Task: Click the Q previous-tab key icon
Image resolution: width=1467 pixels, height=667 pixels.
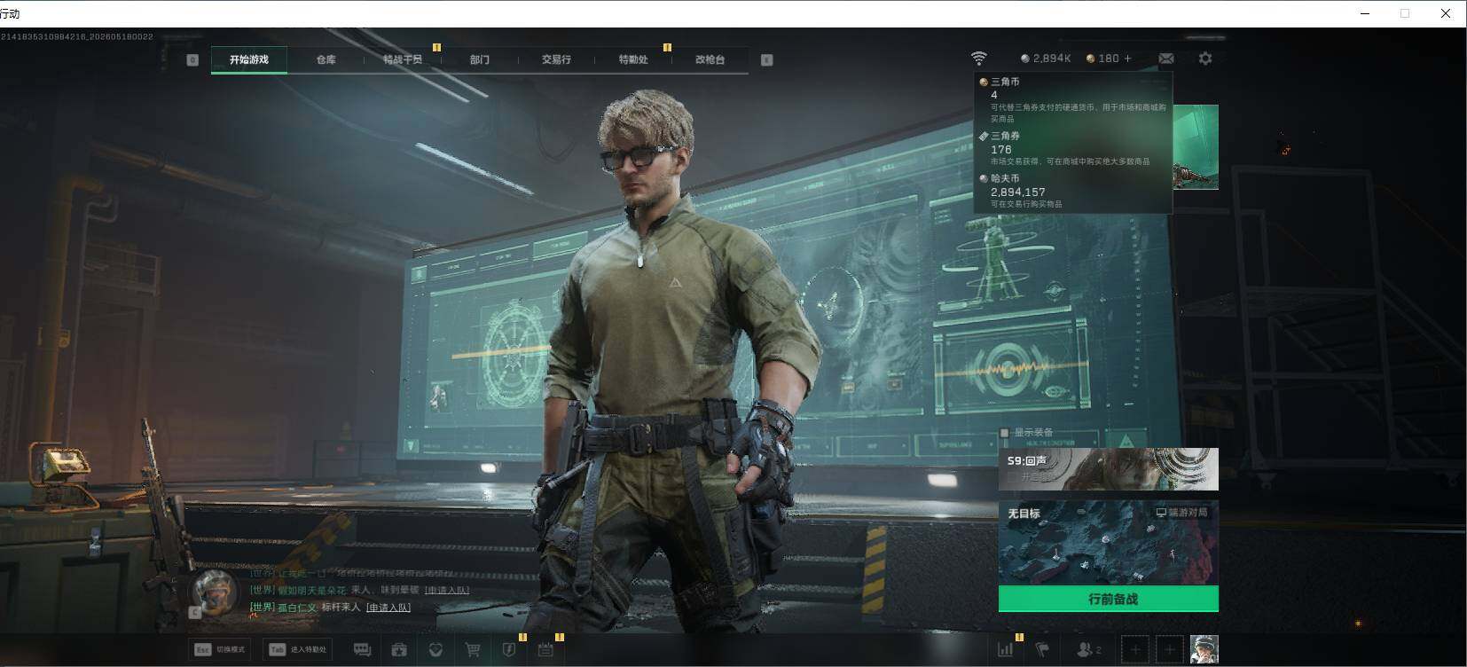Action: (192, 59)
